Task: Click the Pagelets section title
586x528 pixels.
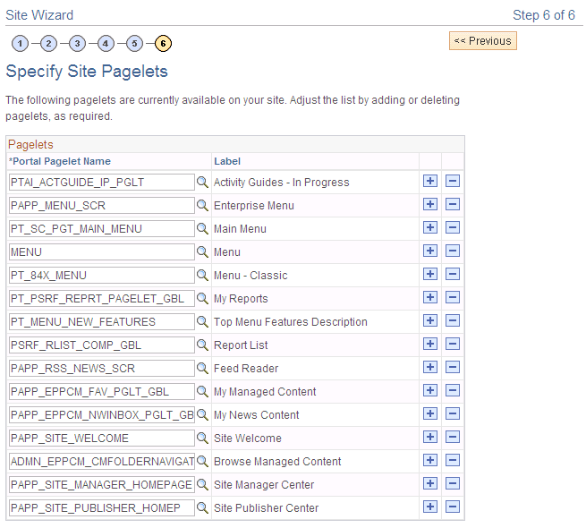Action: click(30, 144)
